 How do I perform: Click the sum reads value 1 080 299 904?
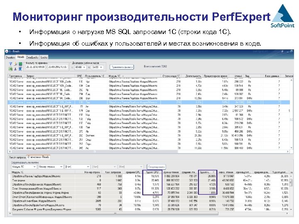tap(172, 176)
